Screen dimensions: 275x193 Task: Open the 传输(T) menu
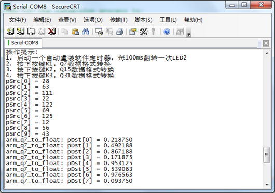pyautogui.click(x=118, y=20)
